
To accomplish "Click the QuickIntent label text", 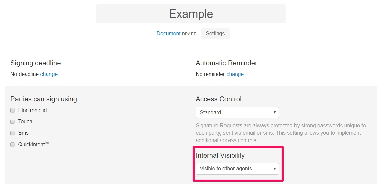I will (x=31, y=145).
